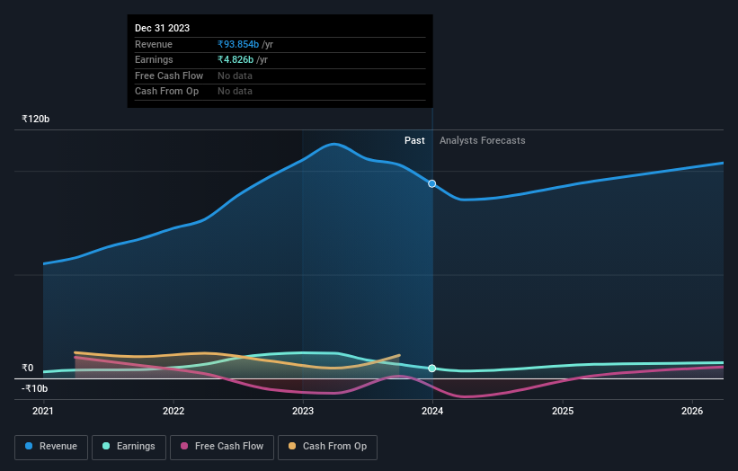This screenshot has width=738, height=471.
Task: Toggle the Earnings legend button
Action: pos(129,447)
